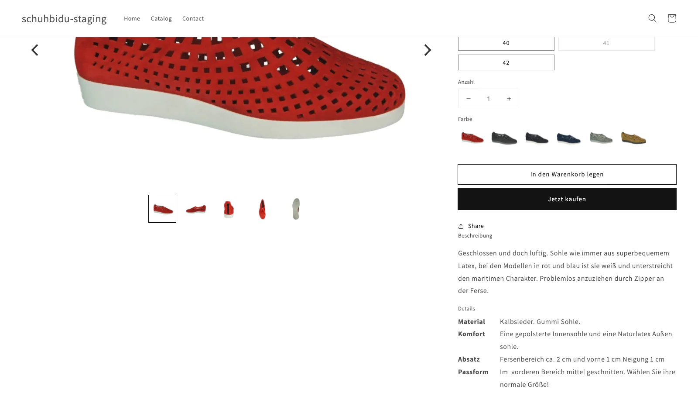Click the Share icon

click(x=461, y=226)
